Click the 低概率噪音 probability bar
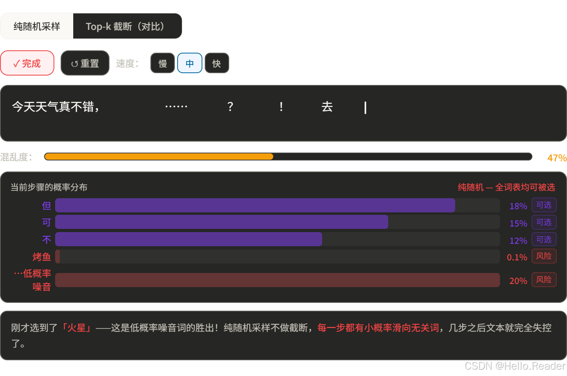 pos(278,280)
